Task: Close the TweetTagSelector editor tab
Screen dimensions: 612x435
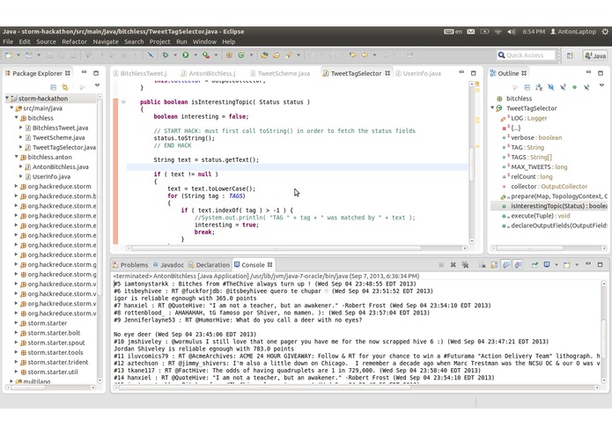Action: pos(387,73)
